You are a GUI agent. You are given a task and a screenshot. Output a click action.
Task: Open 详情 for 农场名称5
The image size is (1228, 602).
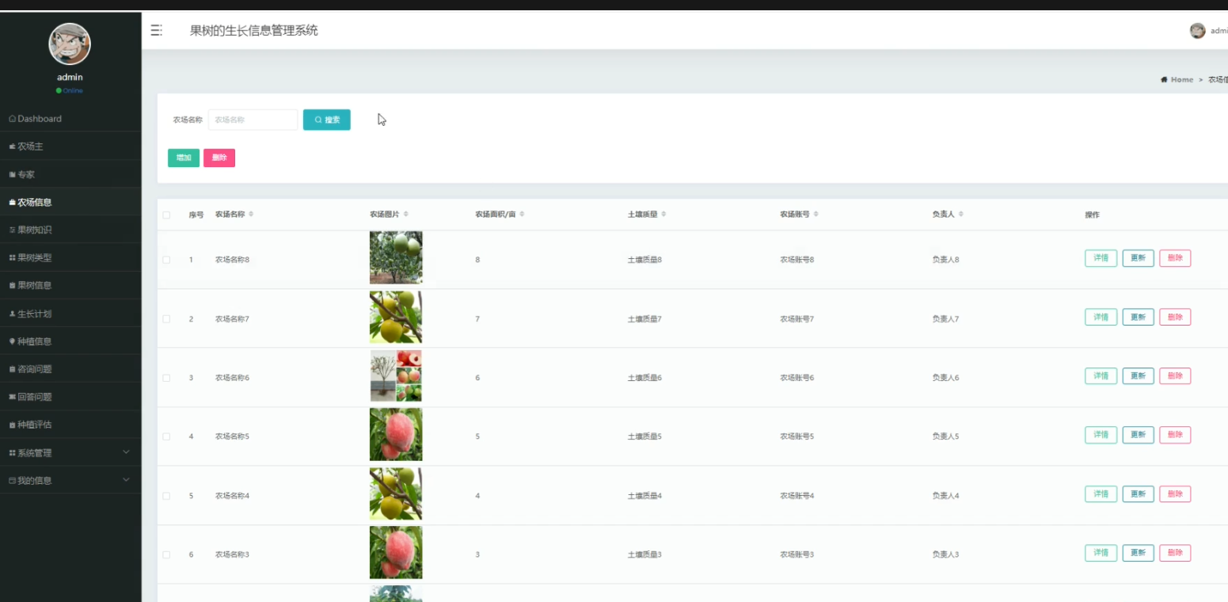(1101, 435)
